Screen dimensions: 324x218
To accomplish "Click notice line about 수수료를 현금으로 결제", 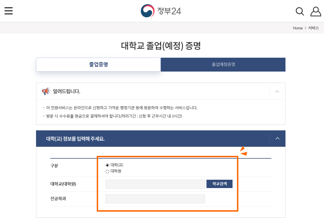I will click(x=114, y=116).
